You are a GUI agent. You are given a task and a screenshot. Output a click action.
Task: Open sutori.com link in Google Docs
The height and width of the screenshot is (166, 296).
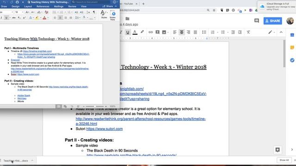[x=105, y=129]
